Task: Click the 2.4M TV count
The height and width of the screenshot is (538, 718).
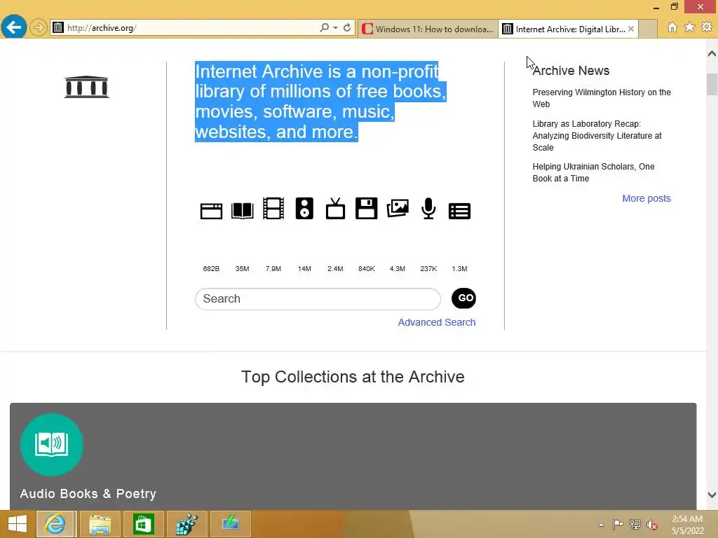Action: coord(335,268)
